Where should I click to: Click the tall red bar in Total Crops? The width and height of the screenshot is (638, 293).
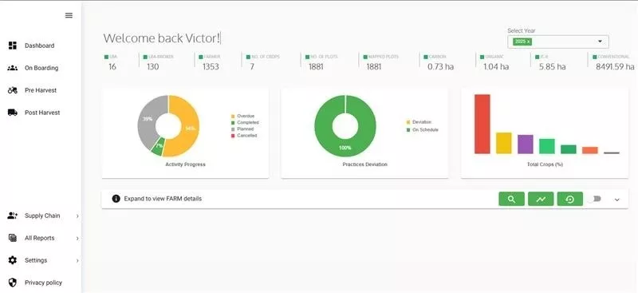482,125
